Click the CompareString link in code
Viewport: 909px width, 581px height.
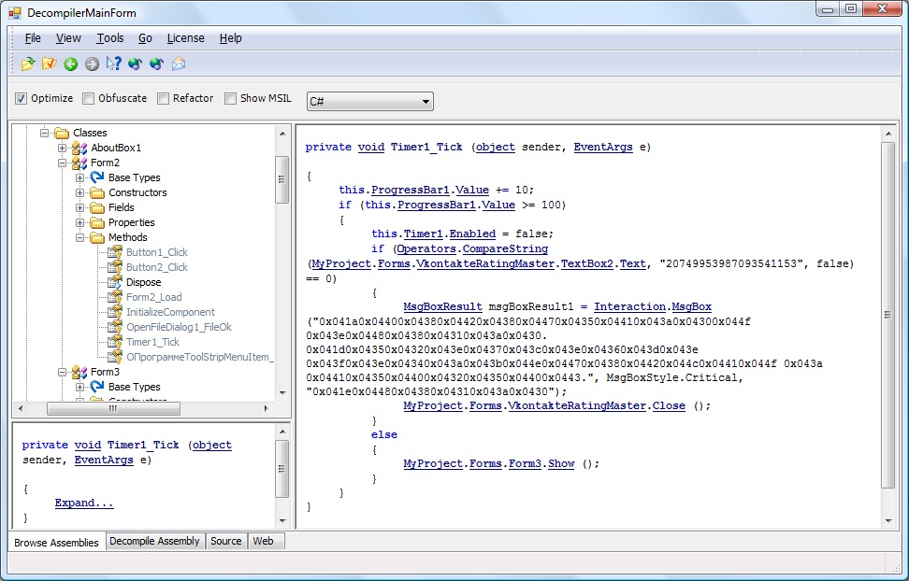[505, 248]
